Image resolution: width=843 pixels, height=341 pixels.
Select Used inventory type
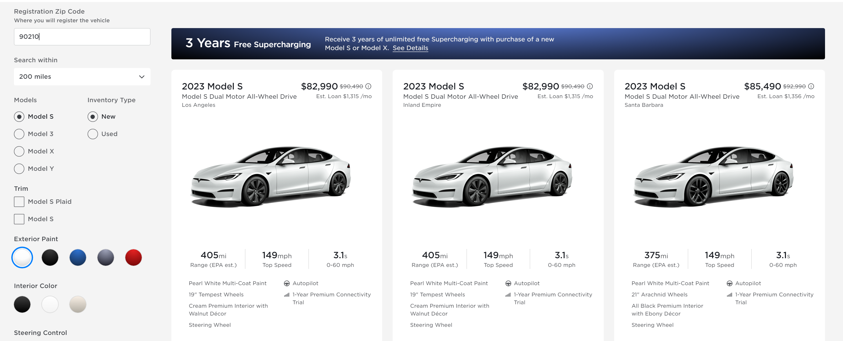pyautogui.click(x=93, y=134)
